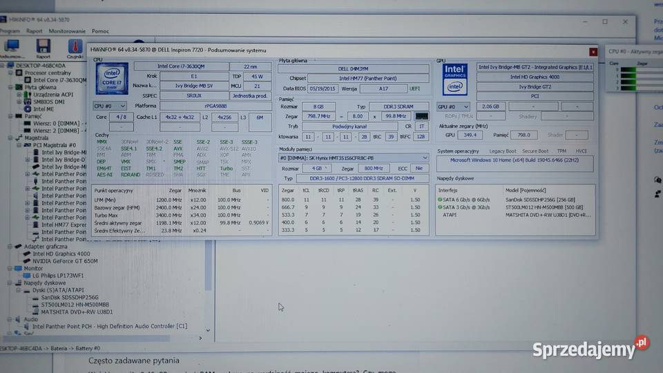663x373 pixels.
Task: Click the tree panel vertical scrollbar
Action: [208, 265]
